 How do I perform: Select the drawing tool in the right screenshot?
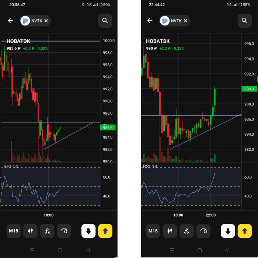203,231
